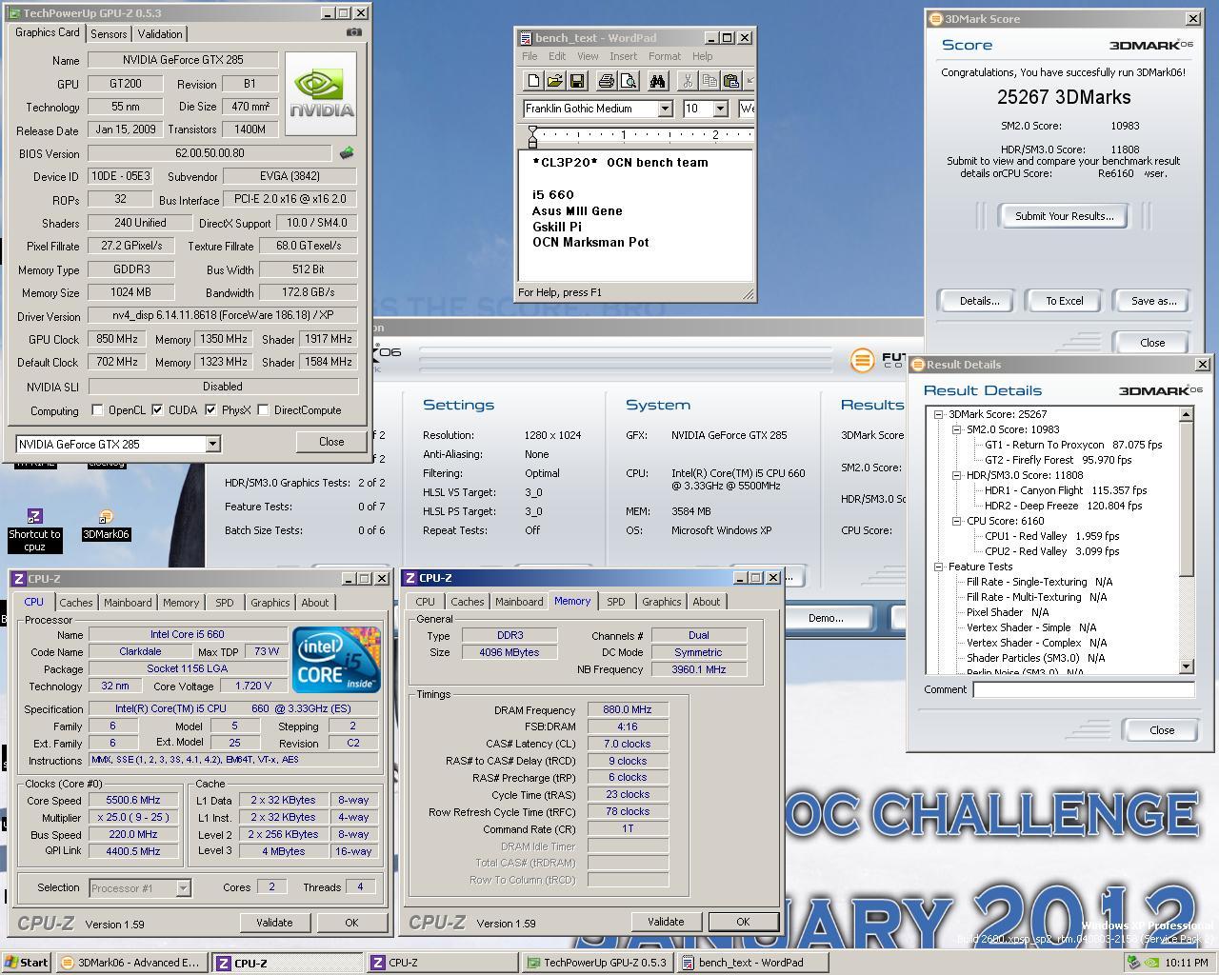The image size is (1219, 975).
Task: Click 'Submit Your Results...' button
Action: 1064,216
